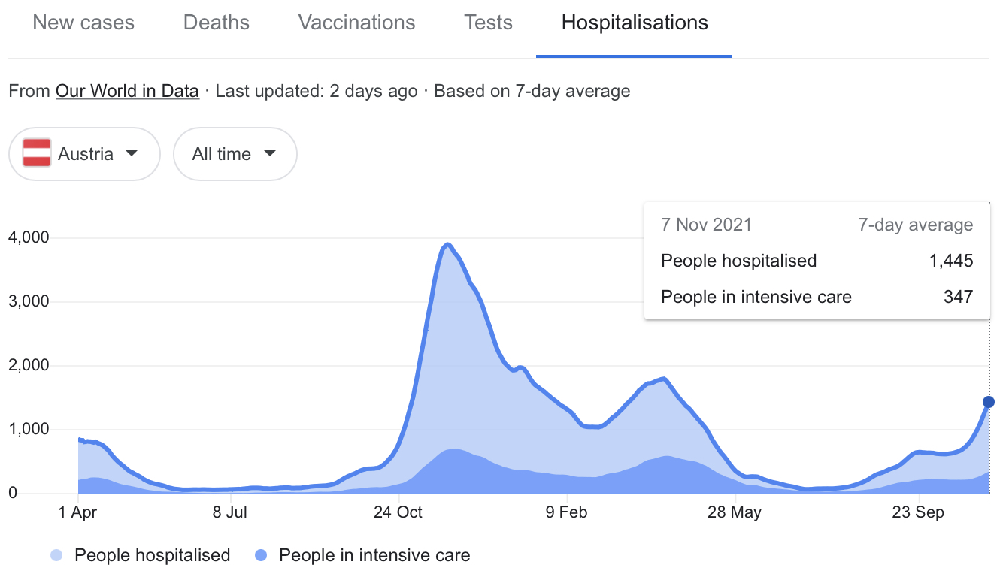The height and width of the screenshot is (580, 1003).
Task: Click the caret beside All time
Action: [270, 153]
